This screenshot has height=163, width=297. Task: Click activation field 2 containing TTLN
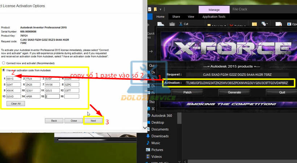click(33, 79)
